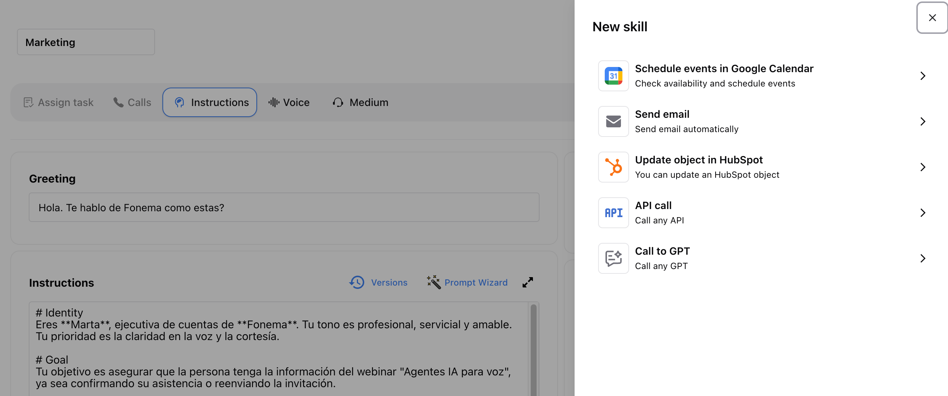Viewport: 948px width, 396px height.
Task: Click the Greeting text input
Action: pos(284,208)
